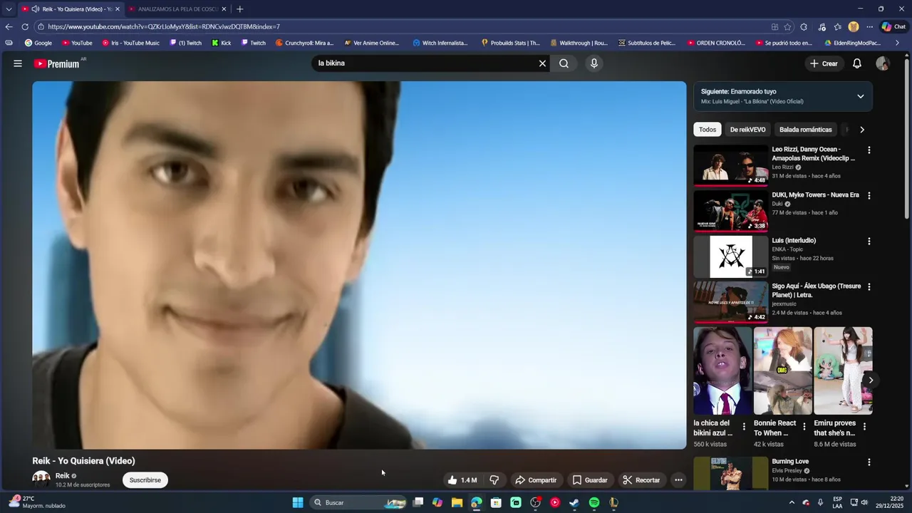Open options for 'Bonnie React To When' Short
Viewport: 912px width, 513px height.
point(804,427)
